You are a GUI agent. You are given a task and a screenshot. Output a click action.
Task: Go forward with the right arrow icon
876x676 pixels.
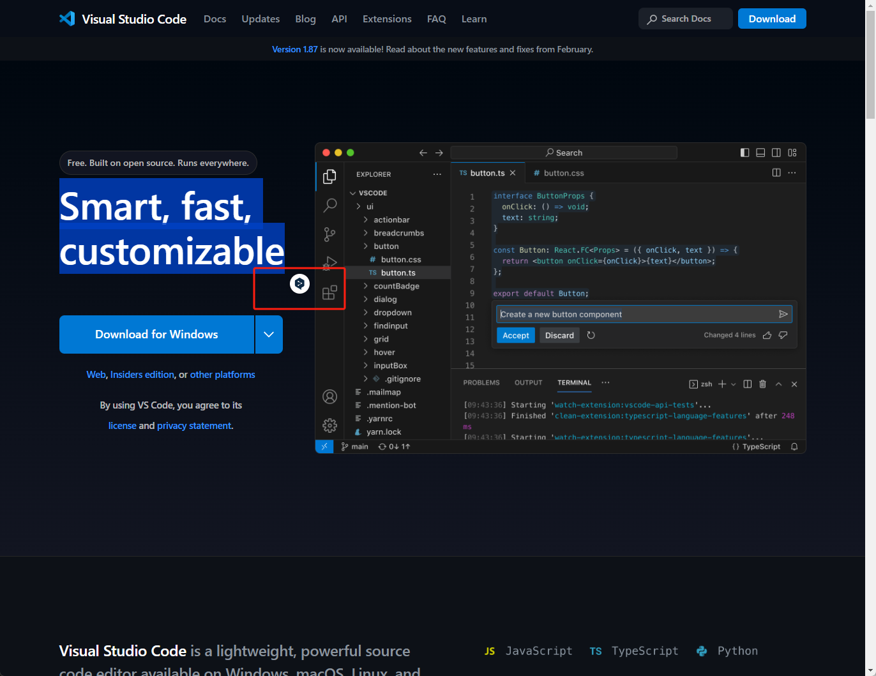(x=439, y=153)
